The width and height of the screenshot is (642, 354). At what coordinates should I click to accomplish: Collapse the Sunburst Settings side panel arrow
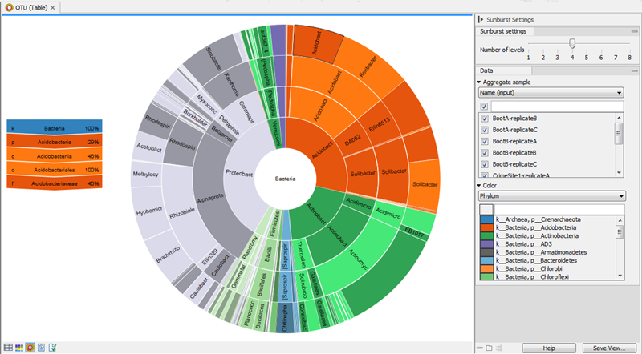[x=480, y=19]
